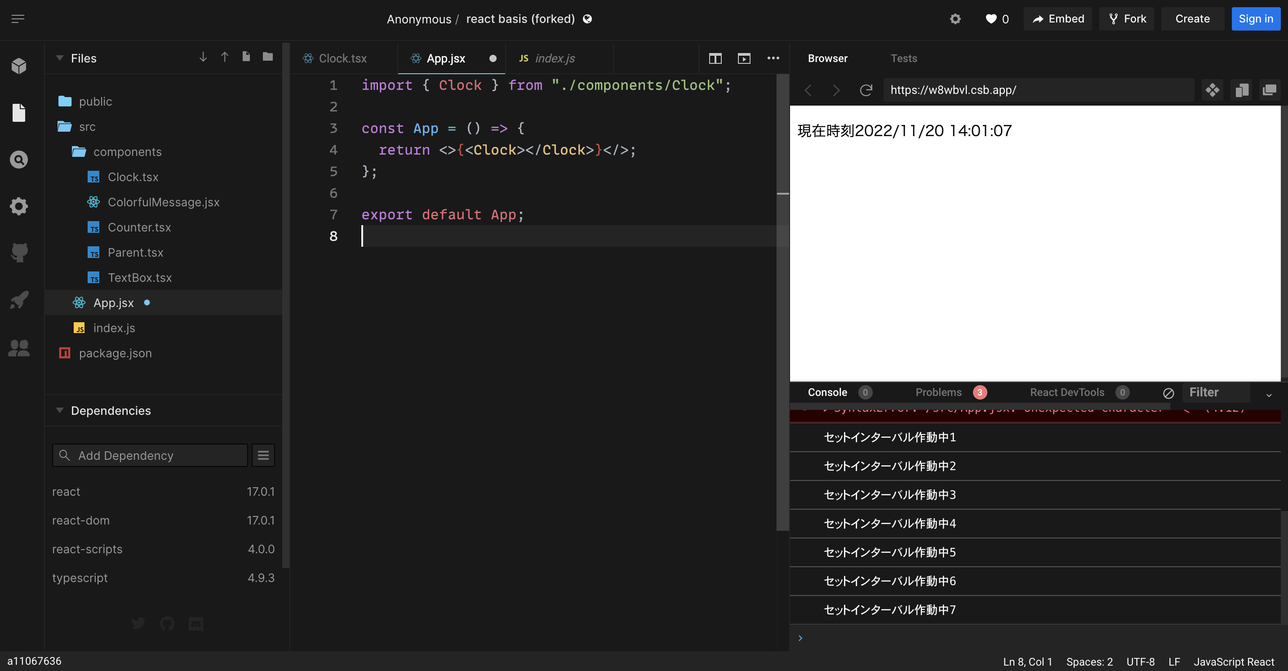Navigate back in the browser preview
This screenshot has width=1288, height=671.
coord(808,90)
